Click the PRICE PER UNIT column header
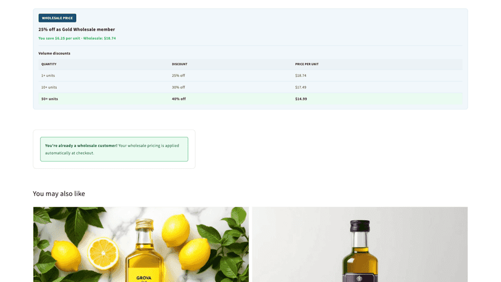 (x=307, y=64)
